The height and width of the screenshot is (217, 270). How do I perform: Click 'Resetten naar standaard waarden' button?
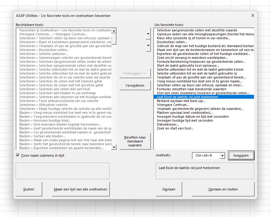click(x=135, y=141)
